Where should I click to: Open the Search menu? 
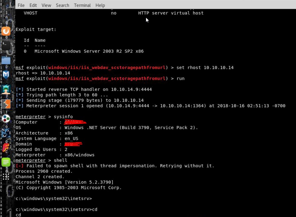point(63,5)
